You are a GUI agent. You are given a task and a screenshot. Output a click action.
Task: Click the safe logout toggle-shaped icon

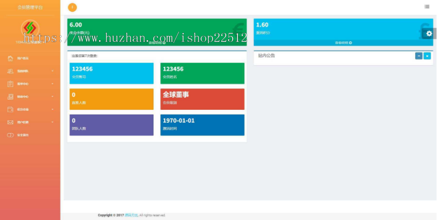coord(10,135)
